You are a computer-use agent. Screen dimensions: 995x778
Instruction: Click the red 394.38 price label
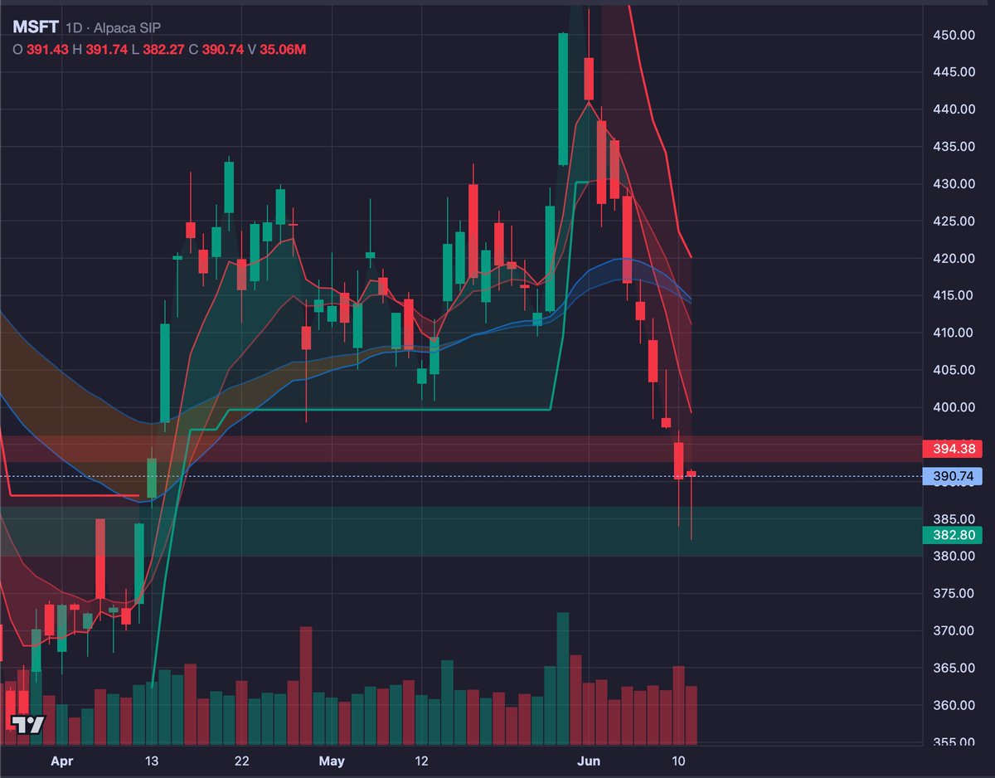click(x=951, y=449)
